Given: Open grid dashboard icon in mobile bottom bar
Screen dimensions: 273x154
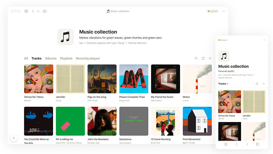Looking at the screenshot, I should click(226, 144).
